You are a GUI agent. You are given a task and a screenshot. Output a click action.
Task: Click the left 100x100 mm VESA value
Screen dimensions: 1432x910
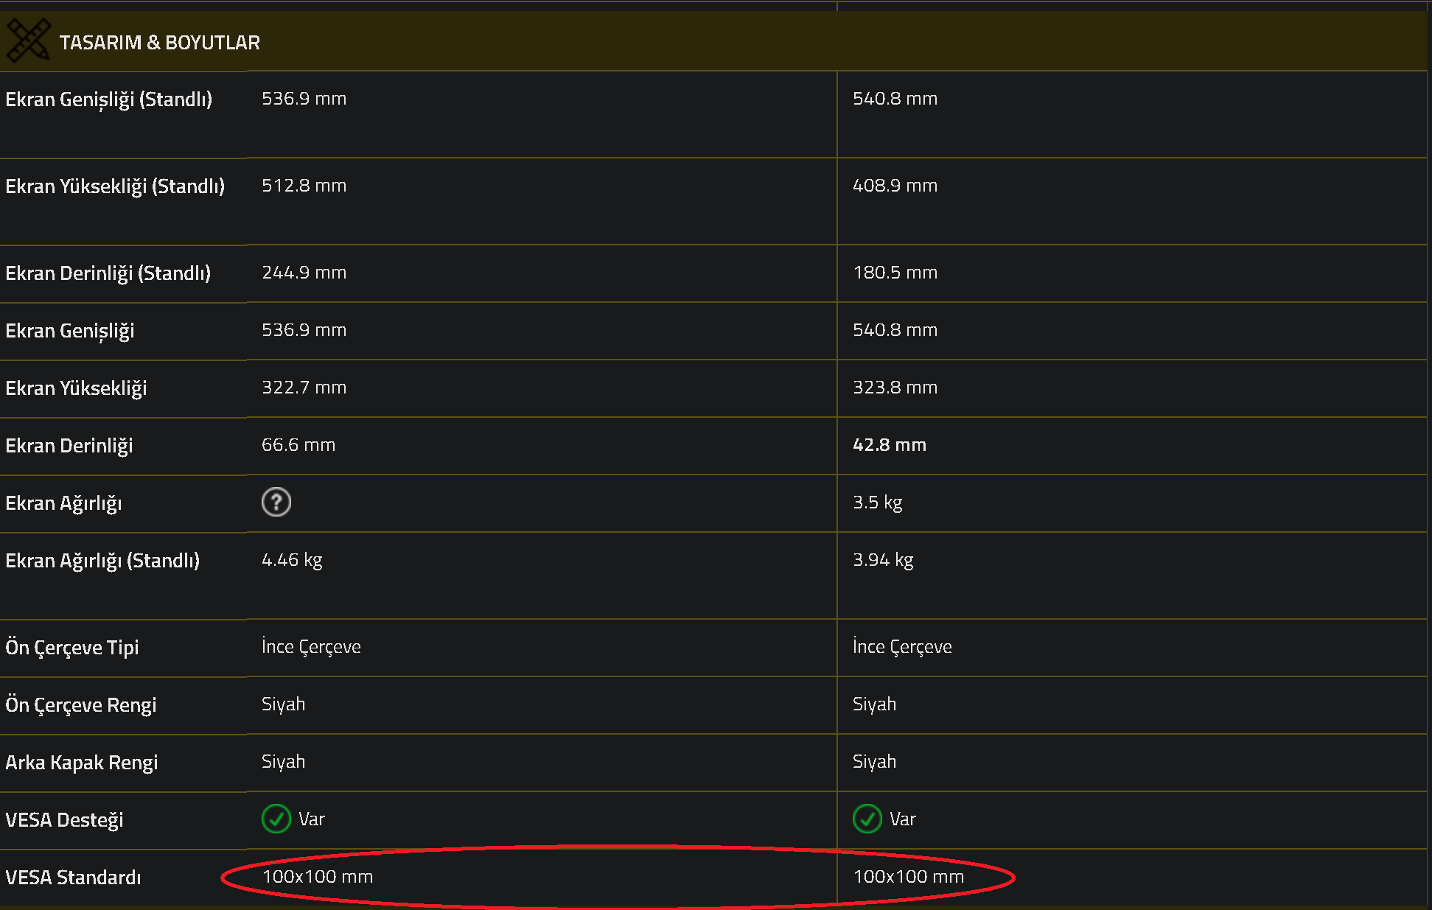point(318,877)
